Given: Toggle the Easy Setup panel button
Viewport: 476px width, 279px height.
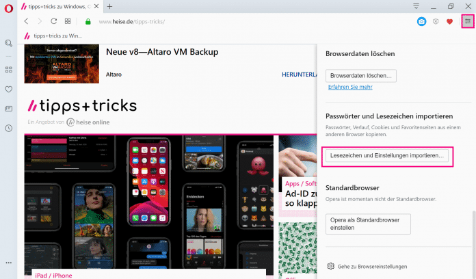Looking at the screenshot, I should 467,21.
